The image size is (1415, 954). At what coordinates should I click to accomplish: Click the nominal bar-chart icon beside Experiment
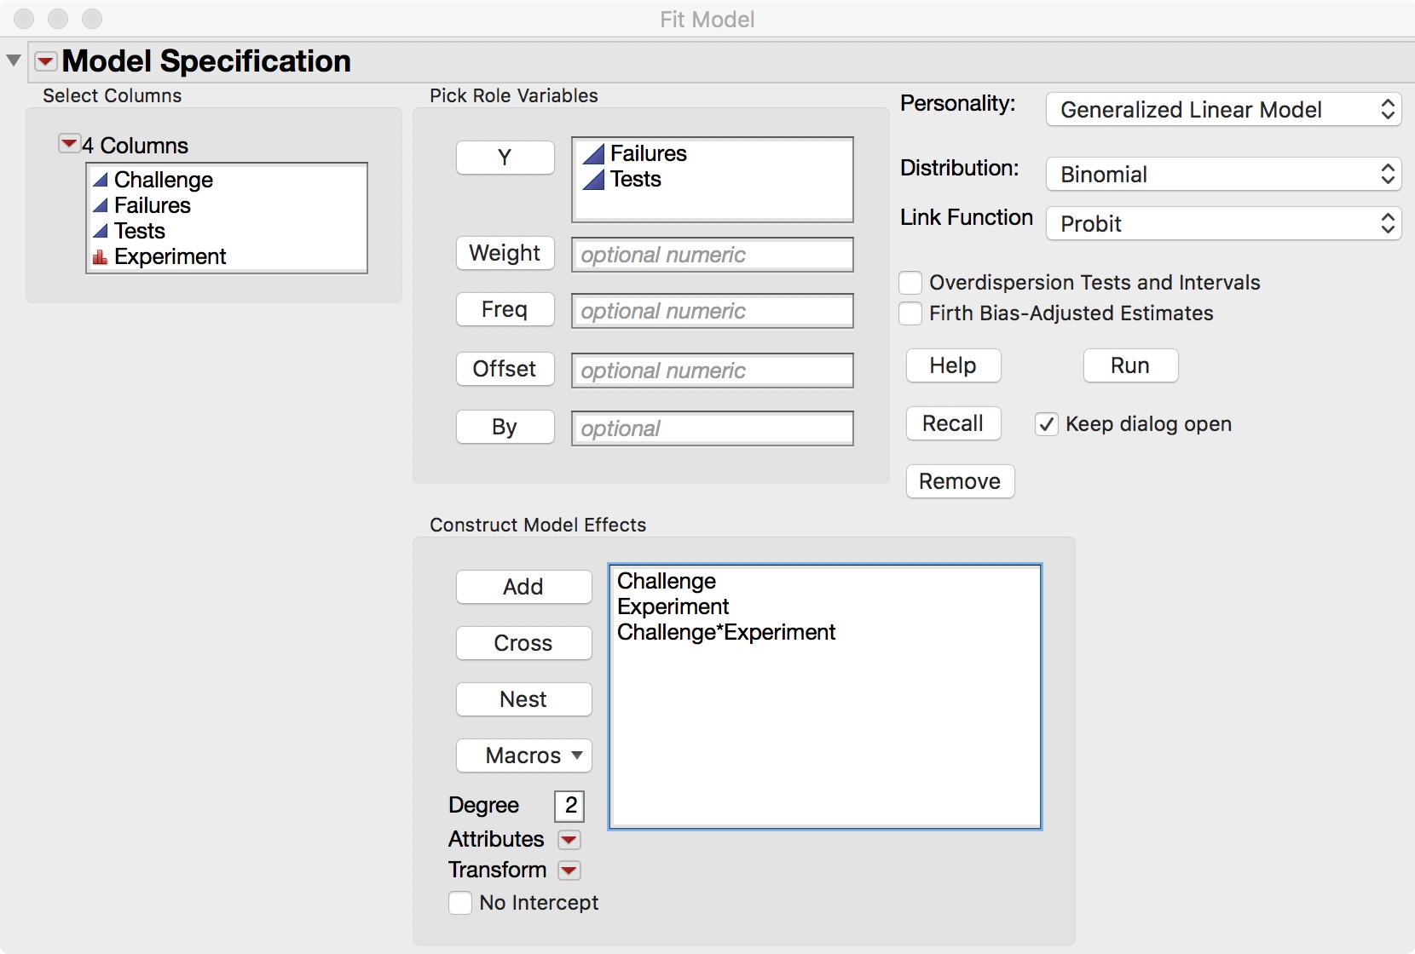100,256
